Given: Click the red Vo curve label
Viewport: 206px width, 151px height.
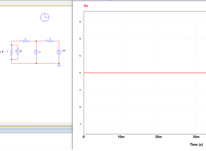Looking at the screenshot, I should (86, 6).
